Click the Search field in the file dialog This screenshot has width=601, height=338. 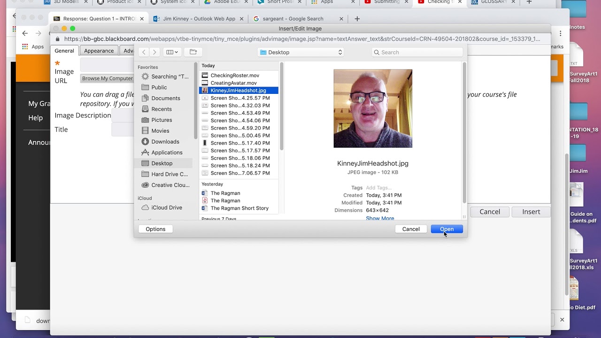[418, 52]
